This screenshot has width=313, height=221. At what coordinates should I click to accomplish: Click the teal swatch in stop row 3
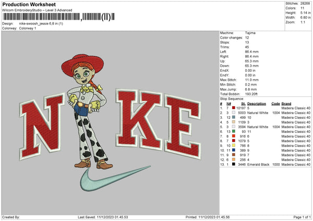point(234,117)
